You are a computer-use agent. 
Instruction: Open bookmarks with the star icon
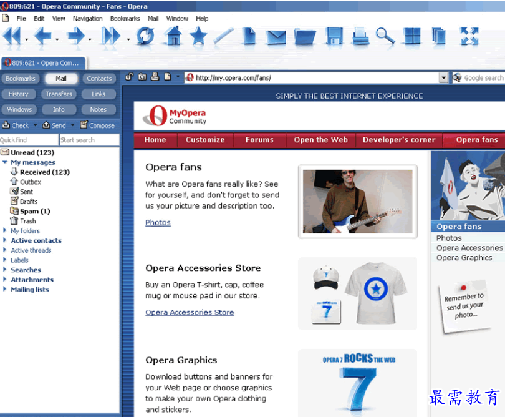pyautogui.click(x=198, y=36)
